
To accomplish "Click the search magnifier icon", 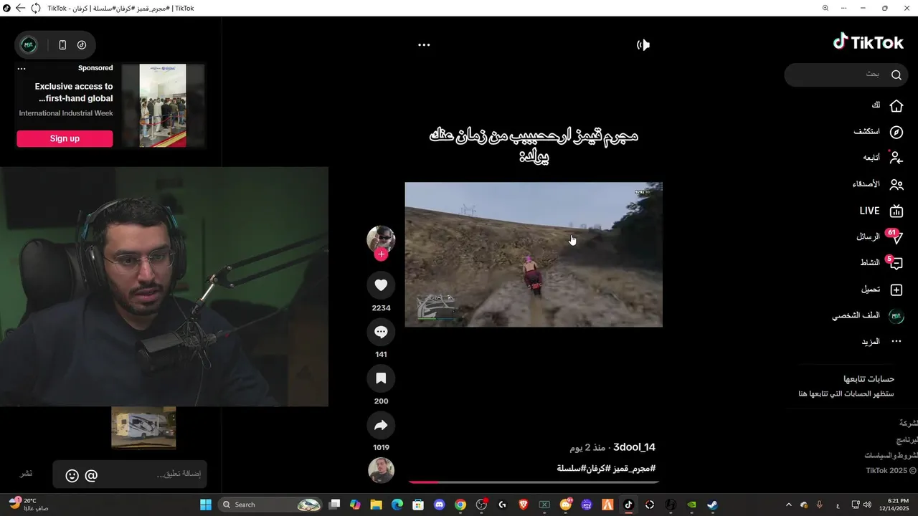I will (x=896, y=75).
